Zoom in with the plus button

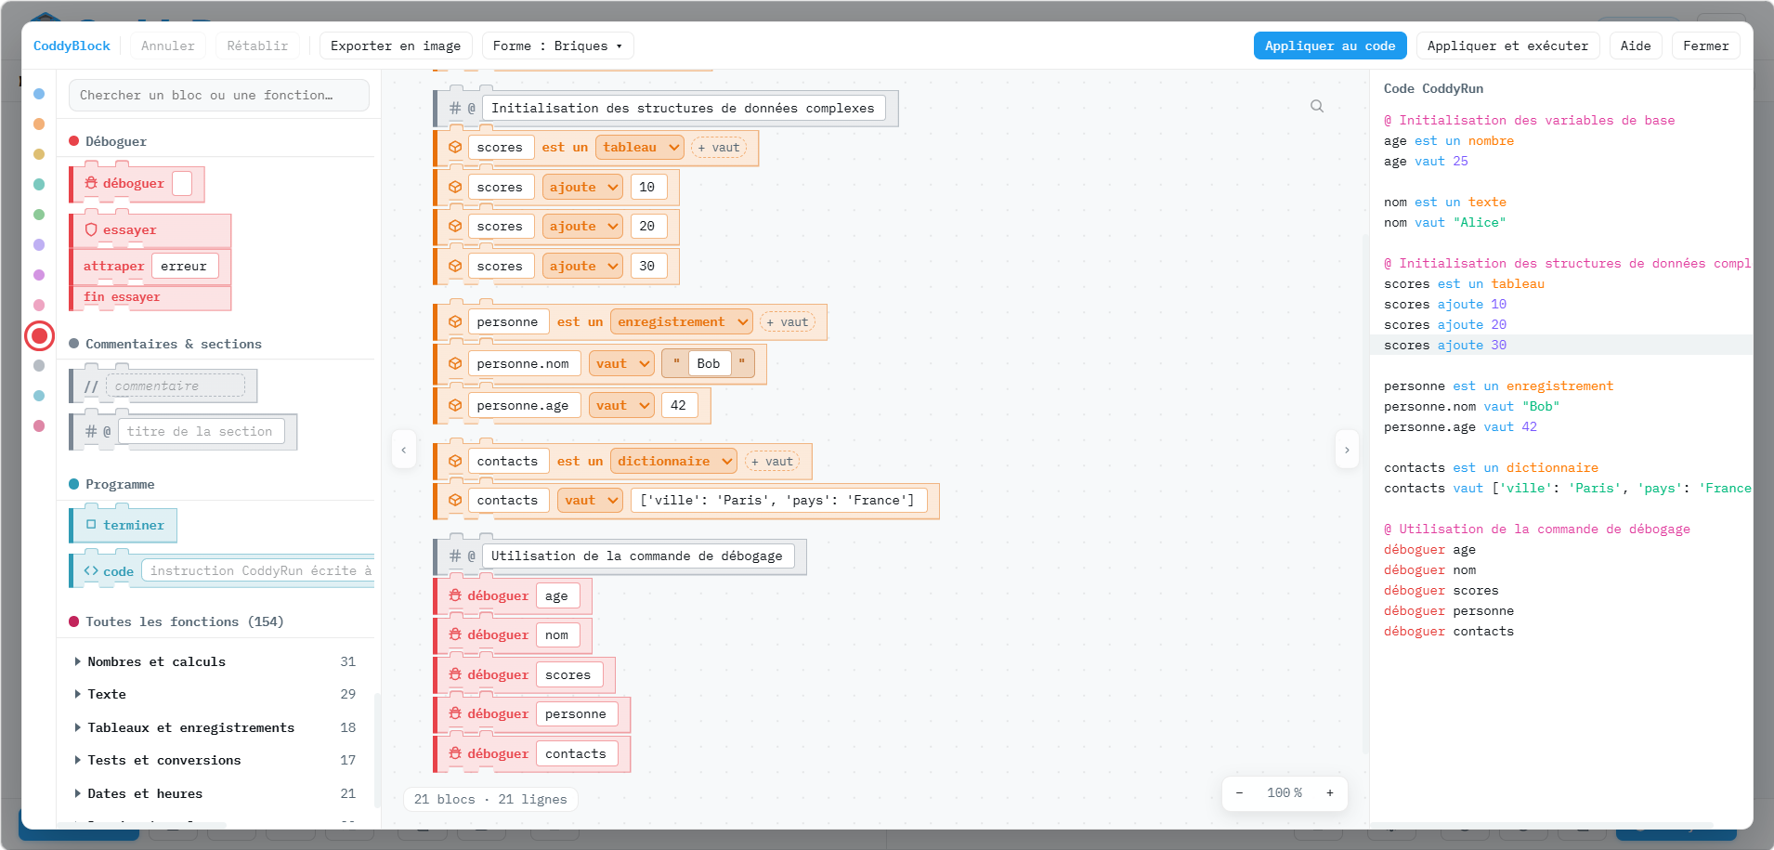[1330, 792]
